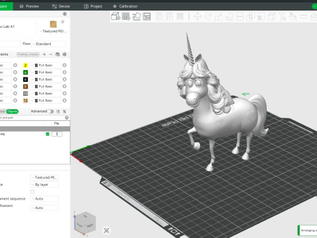Tick the checkbox below By layer
Image resolution: width=317 pixels, height=238 pixels.
[32, 192]
